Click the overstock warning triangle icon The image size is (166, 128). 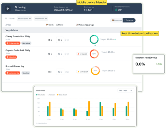(x=78, y=54)
